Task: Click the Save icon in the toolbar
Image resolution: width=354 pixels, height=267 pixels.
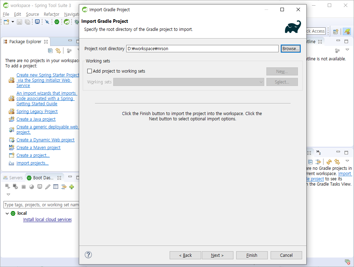Action: coord(19,22)
